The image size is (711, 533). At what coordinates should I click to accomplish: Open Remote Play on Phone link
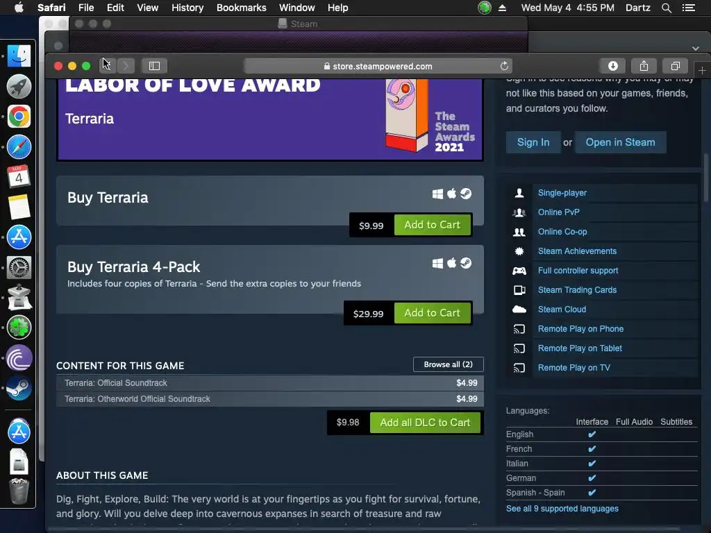tap(580, 329)
